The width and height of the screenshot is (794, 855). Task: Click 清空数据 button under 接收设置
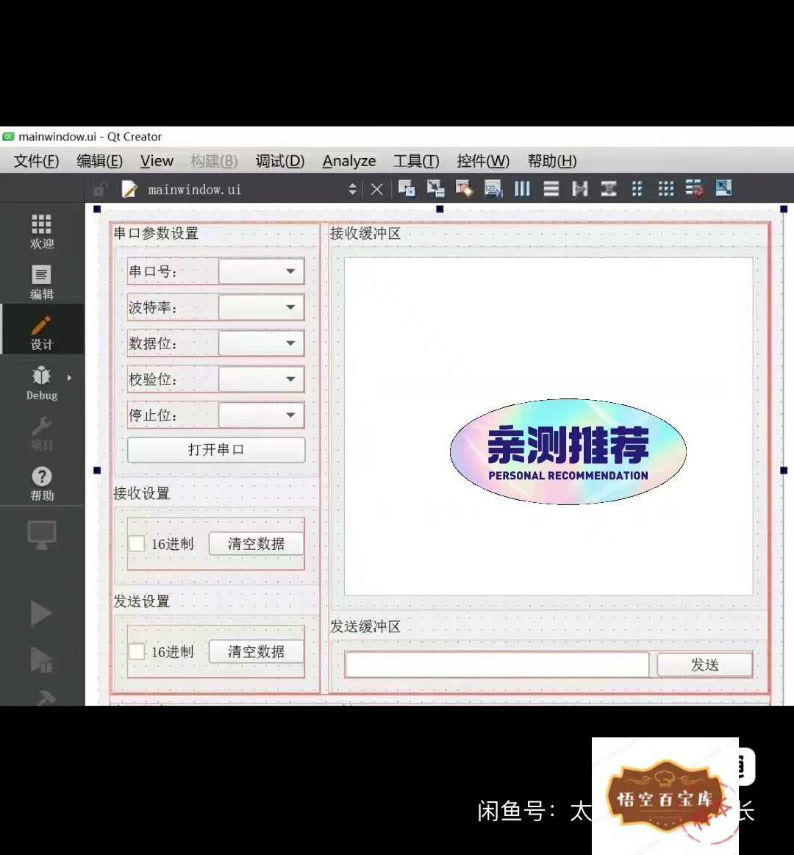257,543
